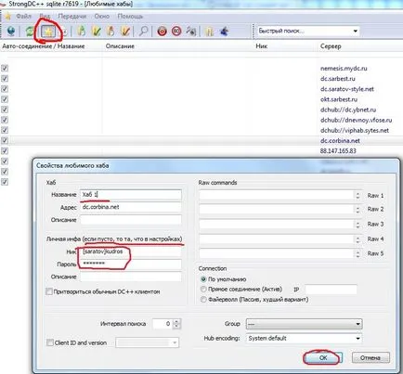
Task: Open the Favorite Hubs star toolbar icon
Action: coord(47,32)
